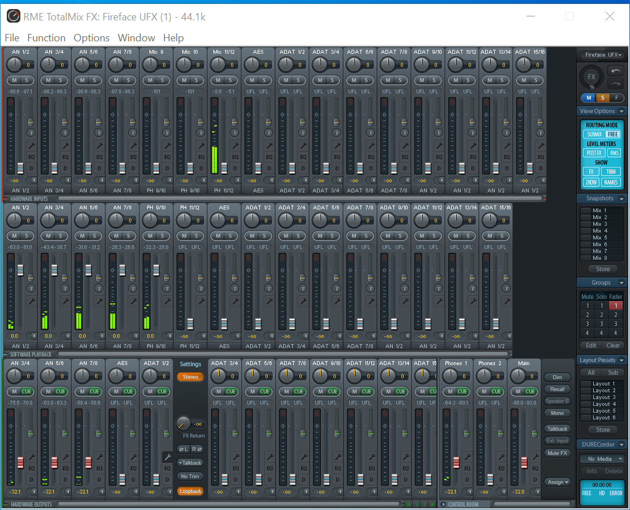Open the Fireface UFX device dropdown
Viewport: 630px width, 510px height.
[603, 55]
